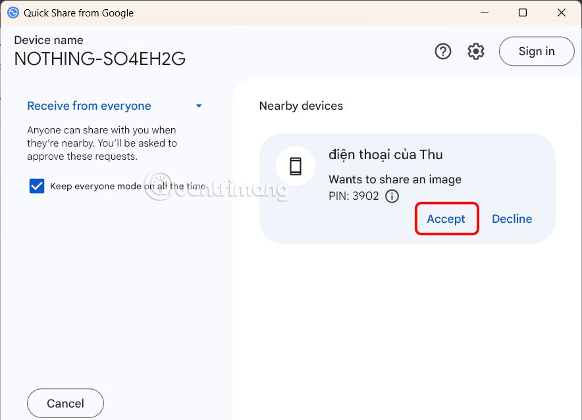Viewport: 582px width, 420px height.
Task: Click the PIN: 3902 text
Action: click(354, 196)
